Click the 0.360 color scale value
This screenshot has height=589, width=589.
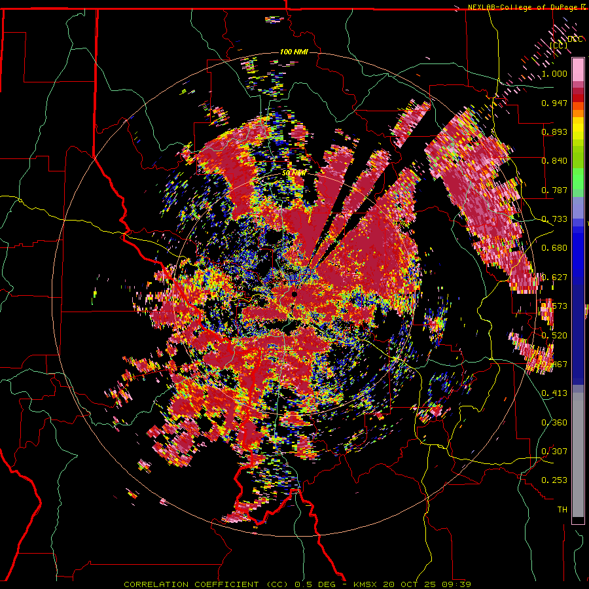click(x=554, y=423)
